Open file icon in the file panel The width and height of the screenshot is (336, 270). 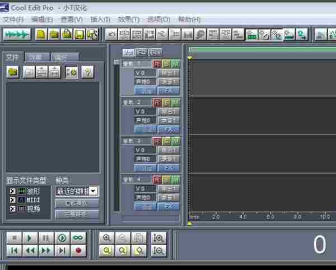13,72
